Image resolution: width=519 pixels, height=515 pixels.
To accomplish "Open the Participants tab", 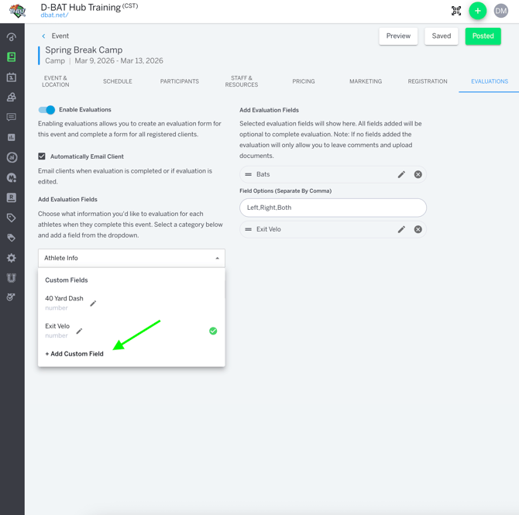I will pos(180,81).
